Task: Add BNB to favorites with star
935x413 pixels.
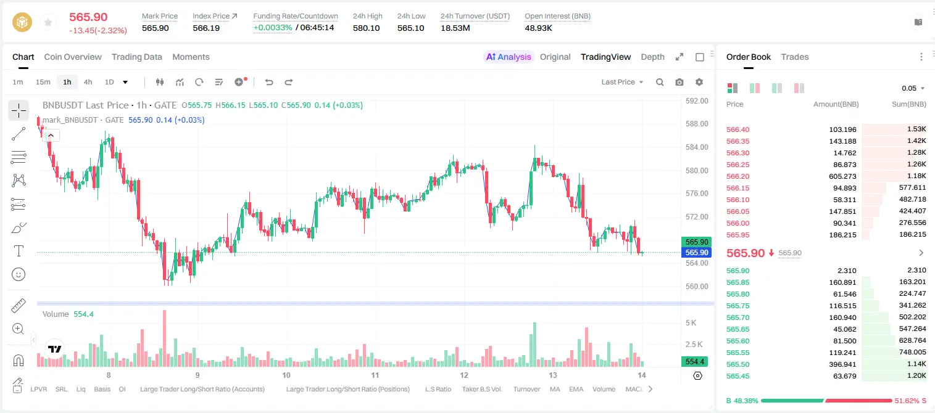Action: tap(48, 23)
